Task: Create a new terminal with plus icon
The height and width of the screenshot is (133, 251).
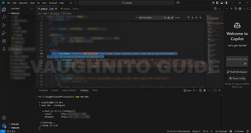Action: click(194, 90)
